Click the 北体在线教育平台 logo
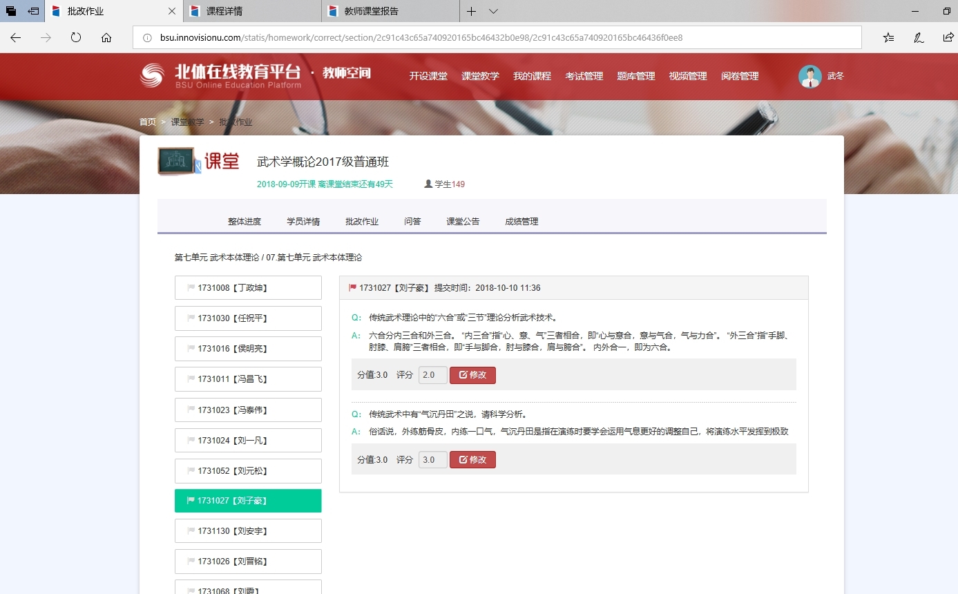This screenshot has height=594, width=958. (221, 75)
